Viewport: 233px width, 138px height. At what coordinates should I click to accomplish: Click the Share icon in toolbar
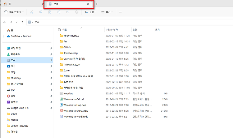68,12
